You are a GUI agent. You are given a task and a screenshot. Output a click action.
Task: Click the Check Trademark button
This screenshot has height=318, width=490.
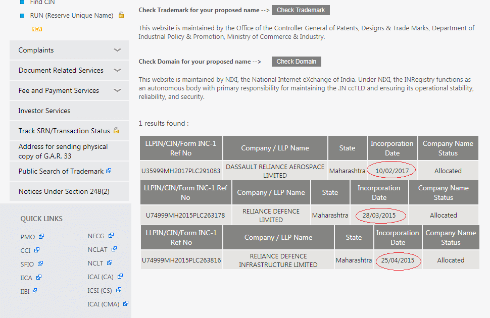[301, 10]
